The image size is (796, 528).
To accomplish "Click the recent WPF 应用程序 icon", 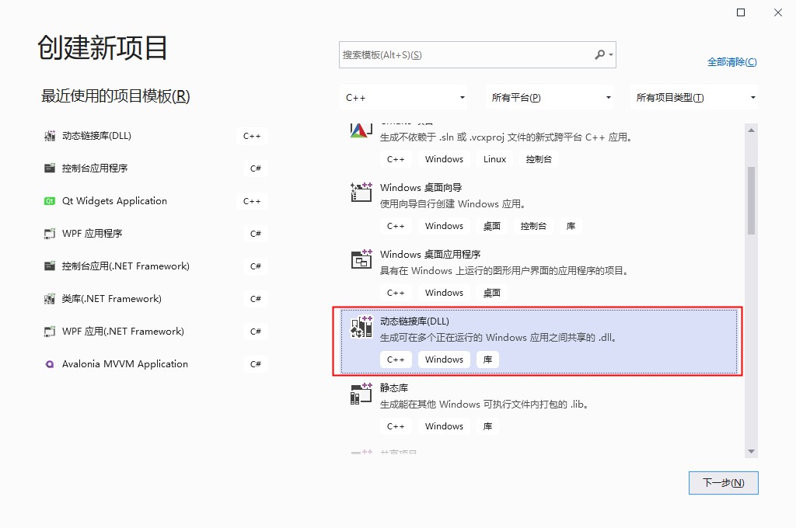I will (x=50, y=234).
